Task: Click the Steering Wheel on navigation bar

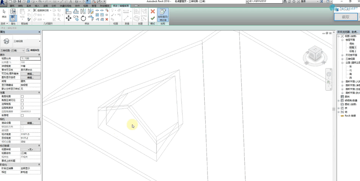Action: 329,74
